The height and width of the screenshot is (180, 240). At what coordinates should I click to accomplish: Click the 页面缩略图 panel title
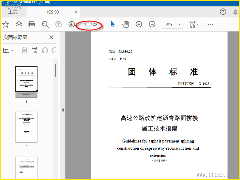pyautogui.click(x=15, y=37)
